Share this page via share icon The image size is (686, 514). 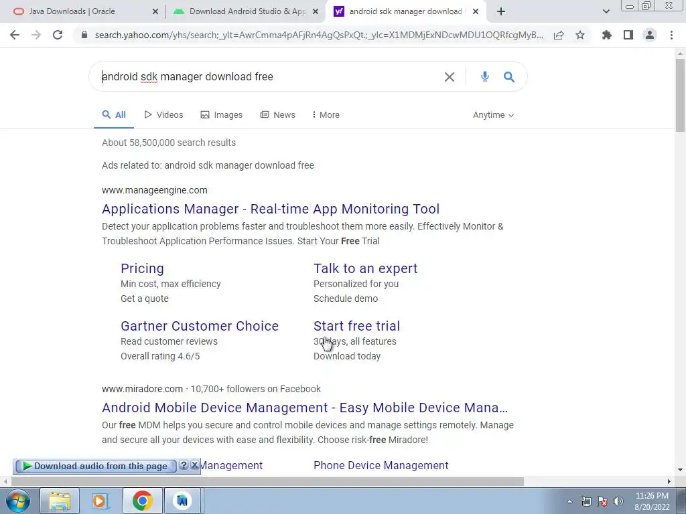click(x=559, y=35)
